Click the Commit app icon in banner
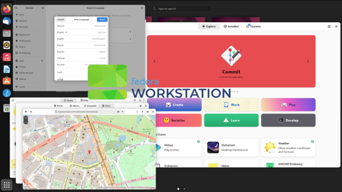 (231, 56)
